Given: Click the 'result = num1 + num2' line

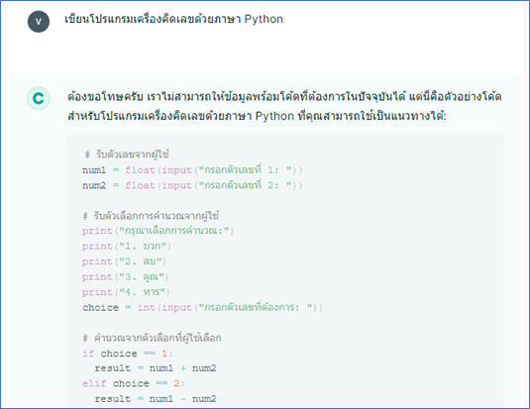Looking at the screenshot, I should point(156,368).
